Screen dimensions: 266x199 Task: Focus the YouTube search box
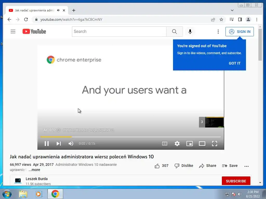[x=119, y=31]
